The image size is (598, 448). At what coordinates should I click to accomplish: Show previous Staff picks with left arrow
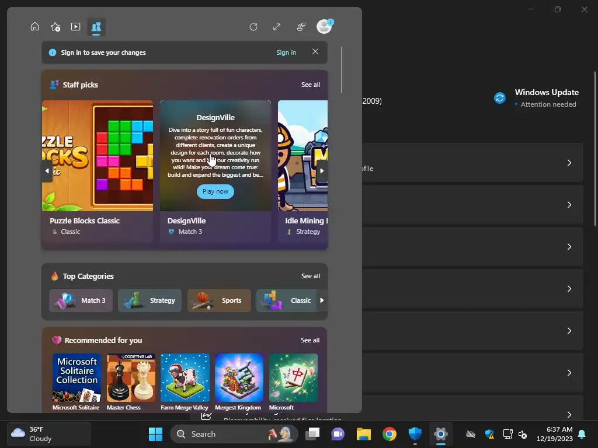tap(47, 171)
